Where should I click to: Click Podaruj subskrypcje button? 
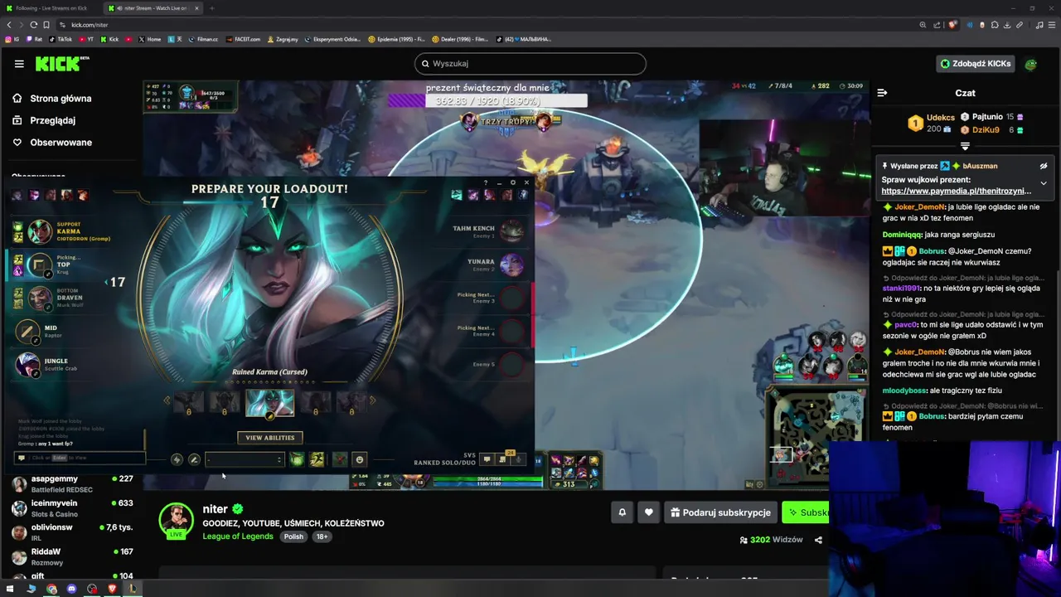tap(720, 512)
